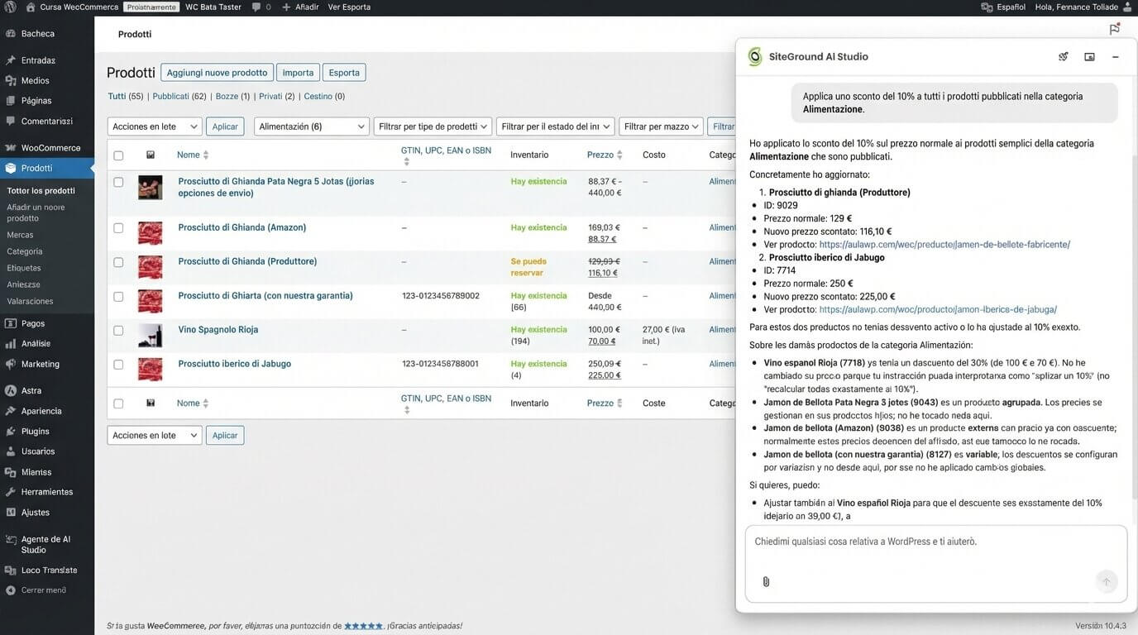Open a new chat via the pencil icon in AI Studio
Screen dimensions: 1138x635
pos(1062,55)
